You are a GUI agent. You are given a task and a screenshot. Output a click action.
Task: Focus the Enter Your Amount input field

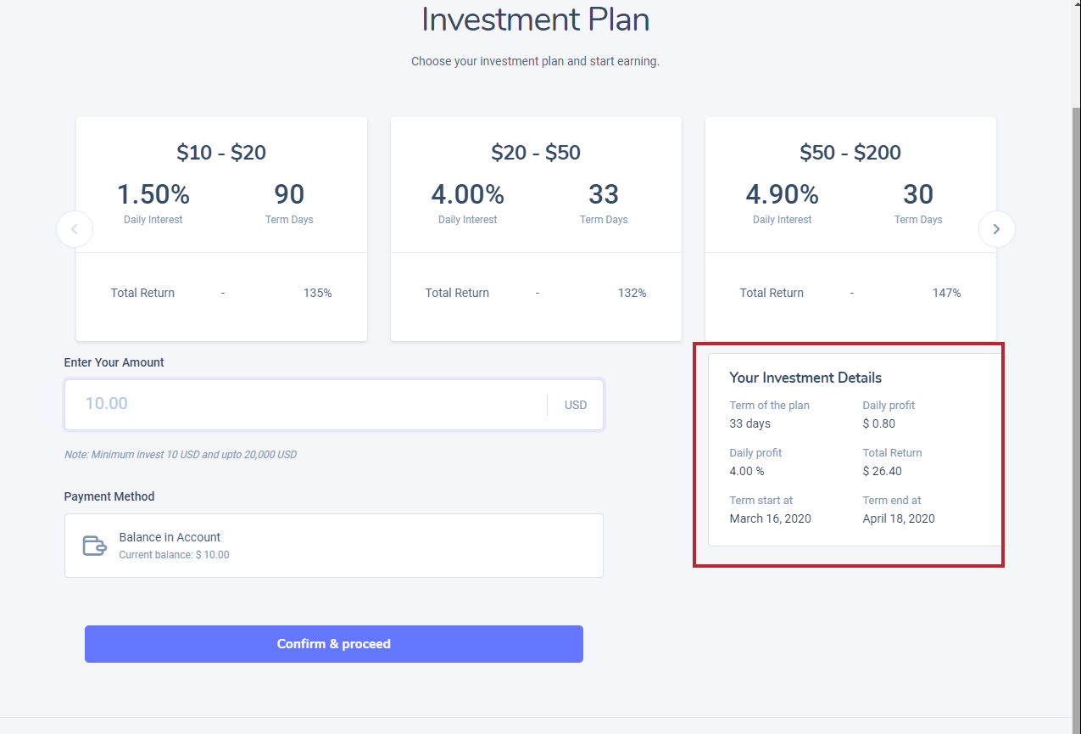coord(305,404)
